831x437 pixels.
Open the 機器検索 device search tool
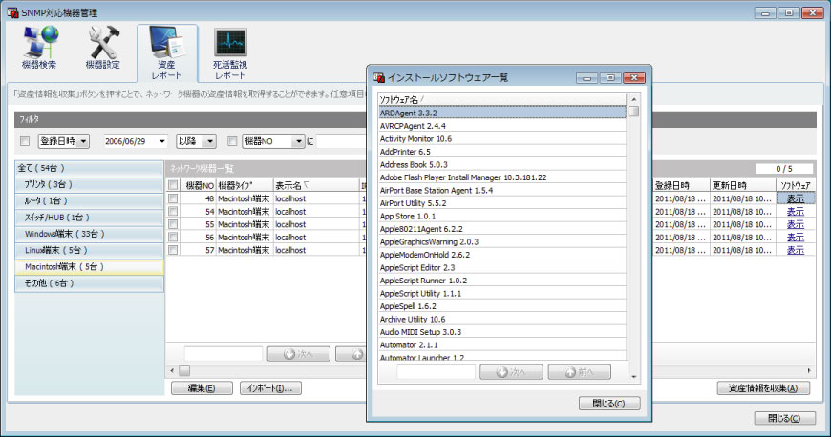[x=39, y=49]
